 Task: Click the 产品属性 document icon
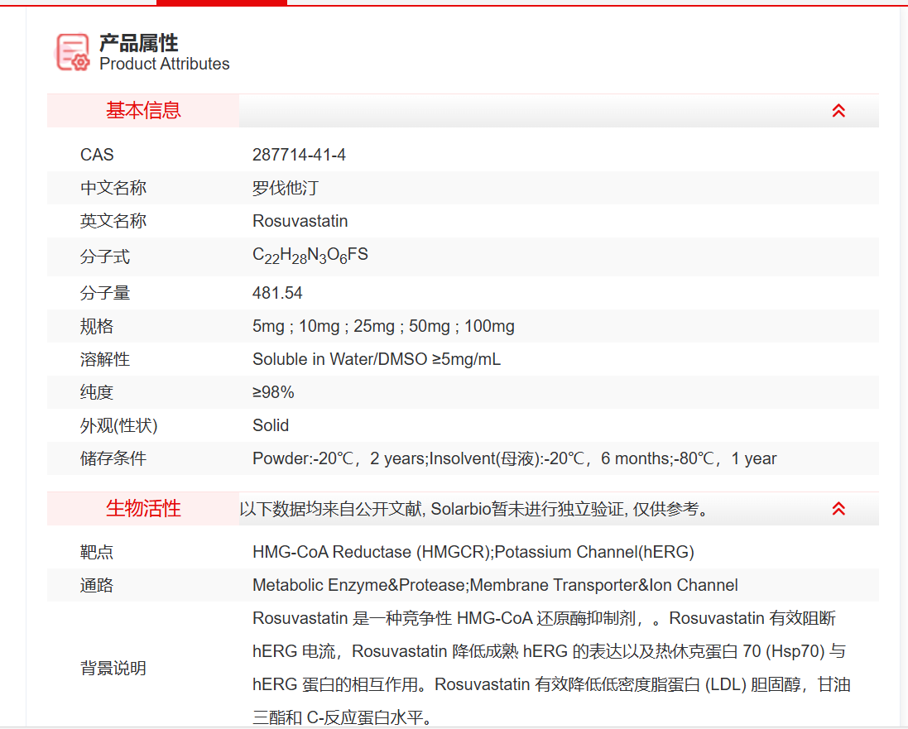[70, 51]
